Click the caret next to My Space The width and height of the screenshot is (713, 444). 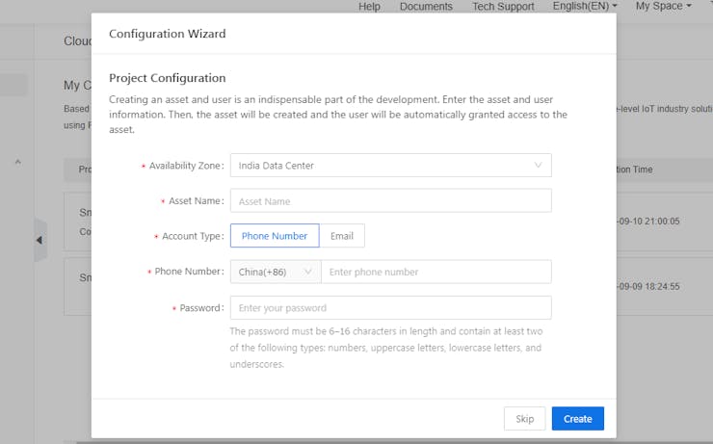click(689, 7)
